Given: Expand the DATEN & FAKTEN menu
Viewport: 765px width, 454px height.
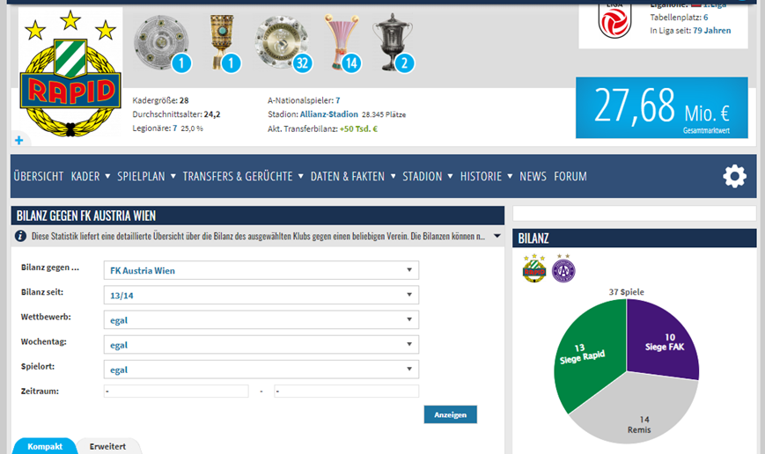Looking at the screenshot, I should click(x=353, y=176).
